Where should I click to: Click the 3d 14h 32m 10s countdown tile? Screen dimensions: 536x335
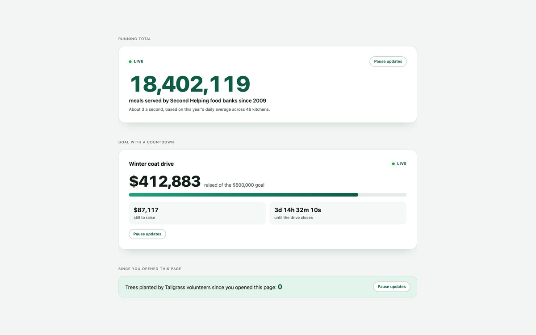338,213
